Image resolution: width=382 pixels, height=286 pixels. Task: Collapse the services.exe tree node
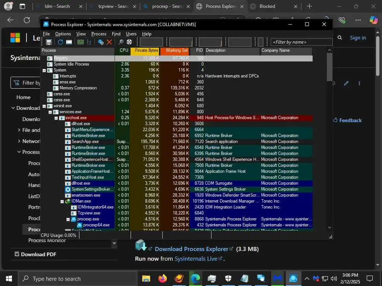click(x=50, y=112)
